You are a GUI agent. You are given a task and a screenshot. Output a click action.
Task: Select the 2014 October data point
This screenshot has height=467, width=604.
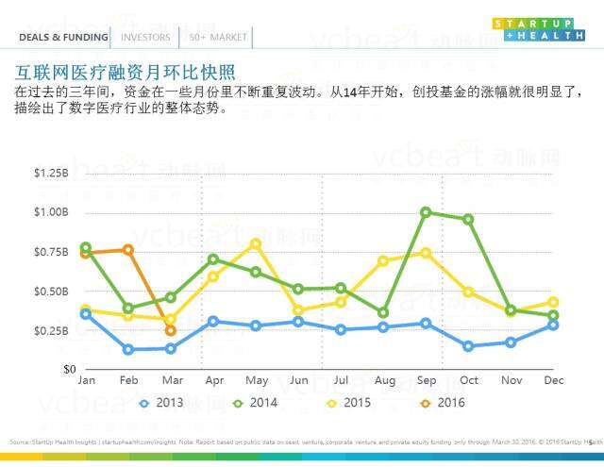pyautogui.click(x=467, y=219)
